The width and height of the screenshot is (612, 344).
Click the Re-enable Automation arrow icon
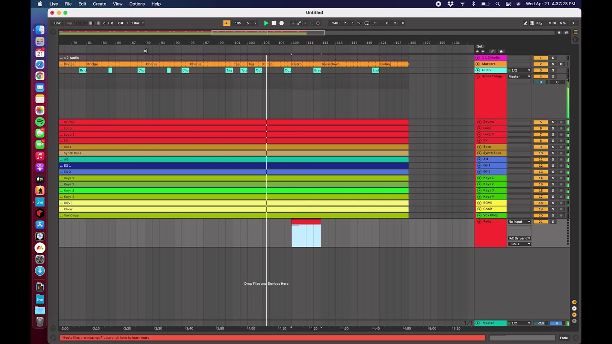tap(305, 23)
